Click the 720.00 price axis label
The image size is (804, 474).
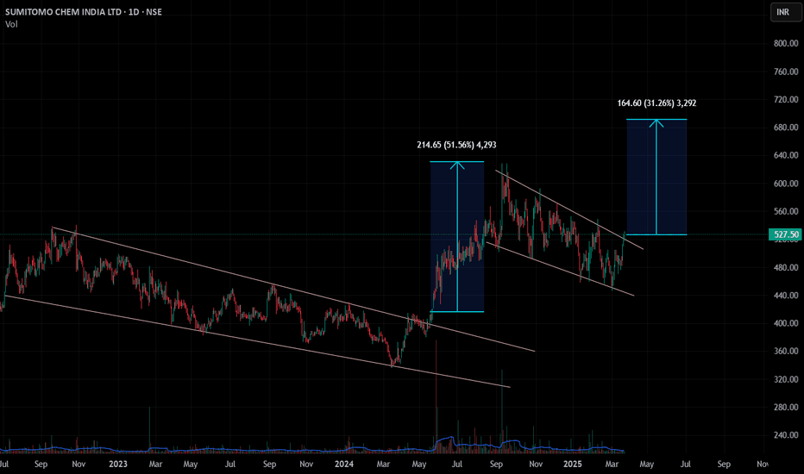tap(786, 99)
